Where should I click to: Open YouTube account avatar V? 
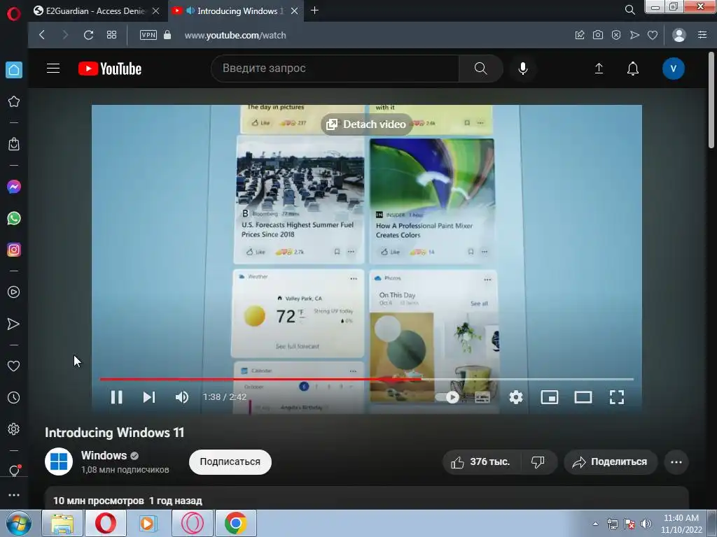(x=673, y=69)
